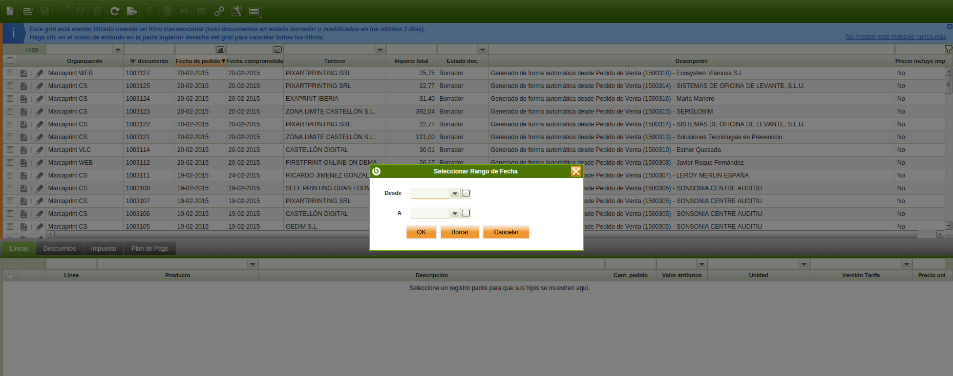Screen dimensions: 953x376
Task: Check the row for document 1003122
Action: click(10, 124)
